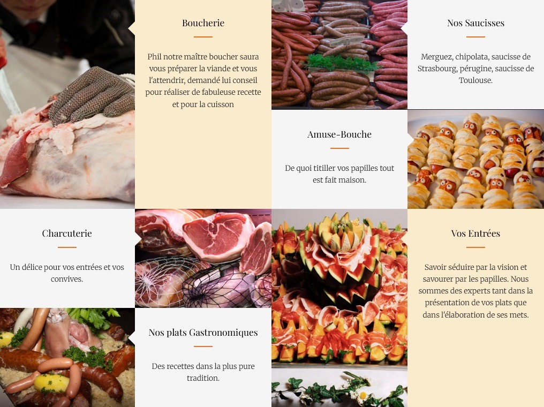Click the Merguez, chipolata sausage list text

click(x=475, y=69)
